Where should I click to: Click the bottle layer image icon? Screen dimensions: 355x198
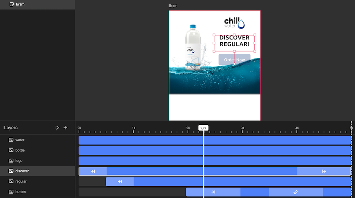[11, 150]
